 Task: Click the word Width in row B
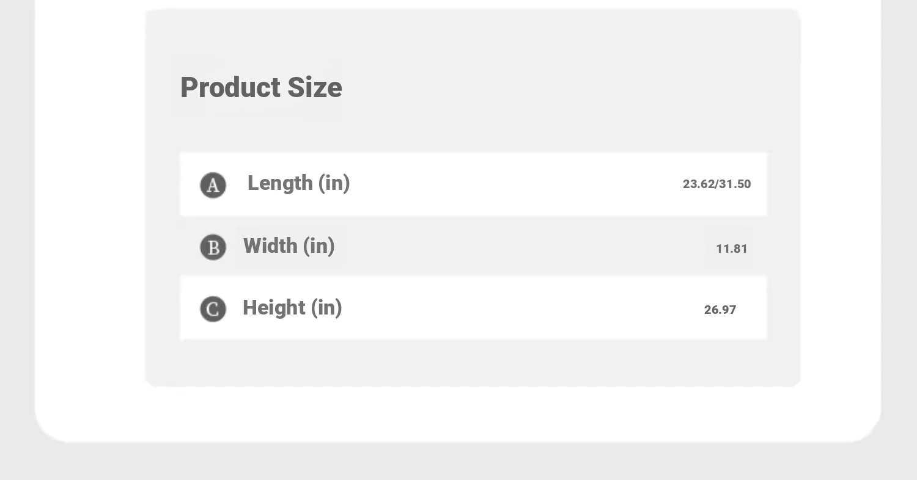(270, 245)
